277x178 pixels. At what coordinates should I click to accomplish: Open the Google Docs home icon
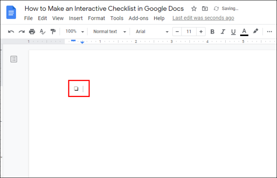11,12
